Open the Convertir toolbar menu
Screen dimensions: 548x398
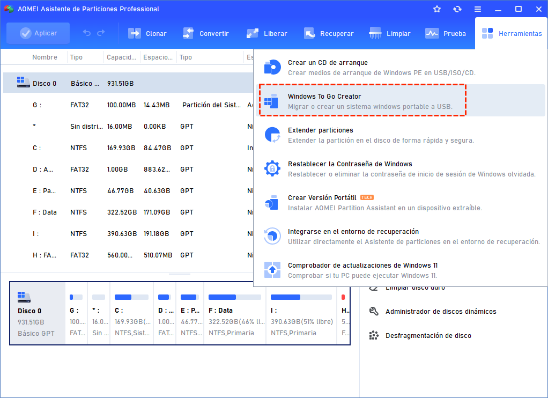click(x=205, y=34)
